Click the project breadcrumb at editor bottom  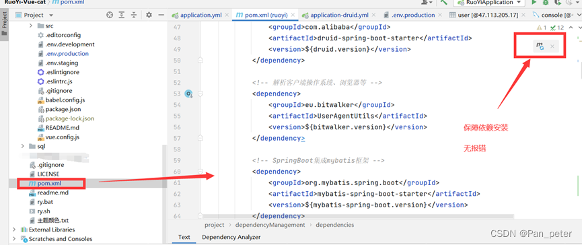coord(215,225)
